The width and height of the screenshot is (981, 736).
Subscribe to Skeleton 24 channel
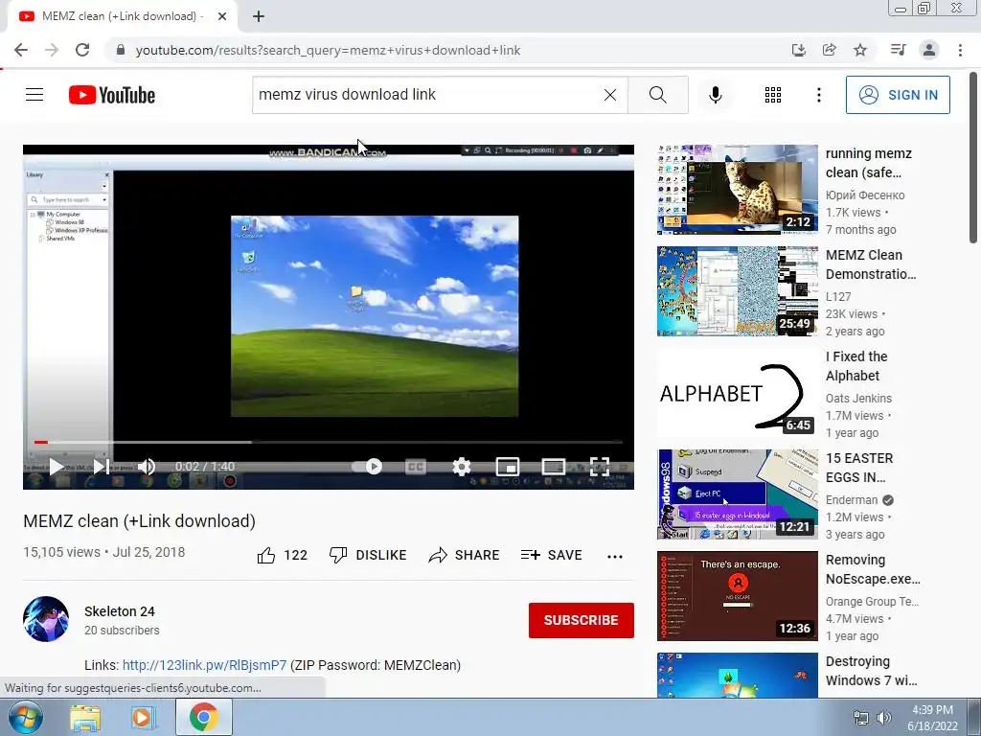point(582,620)
